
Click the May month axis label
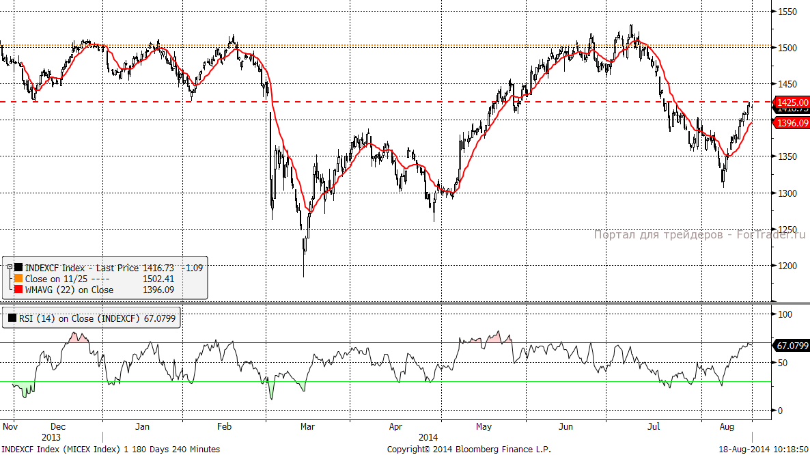[x=484, y=426]
